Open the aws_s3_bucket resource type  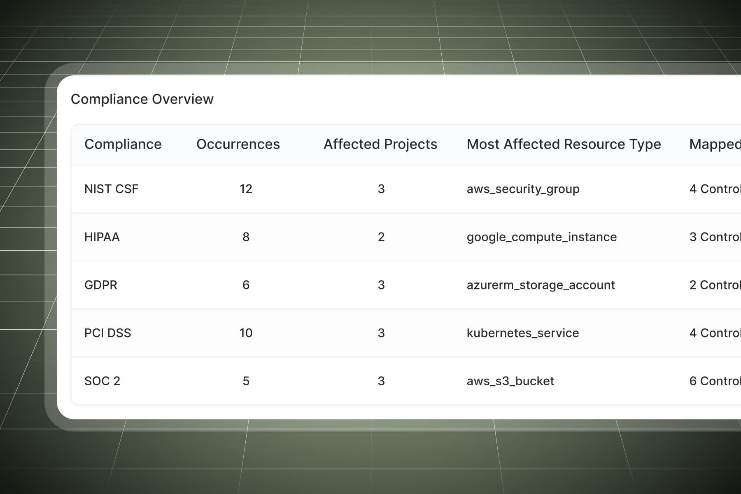click(510, 381)
